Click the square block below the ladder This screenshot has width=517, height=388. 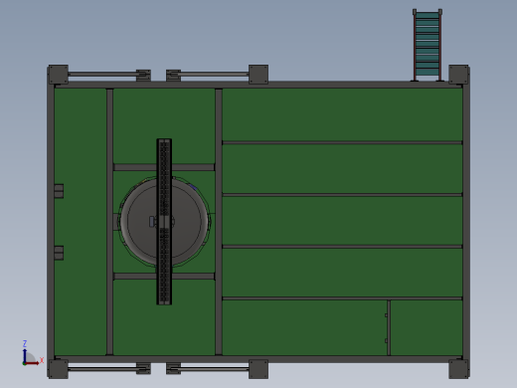pos(458,75)
